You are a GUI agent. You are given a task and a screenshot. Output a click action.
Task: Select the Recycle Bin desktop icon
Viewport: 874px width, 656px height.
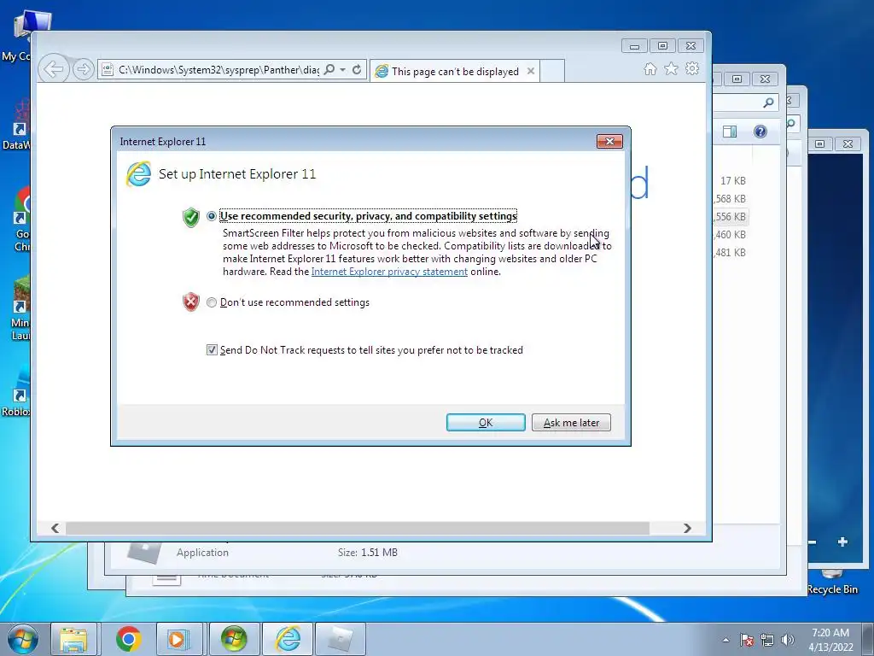(x=832, y=583)
